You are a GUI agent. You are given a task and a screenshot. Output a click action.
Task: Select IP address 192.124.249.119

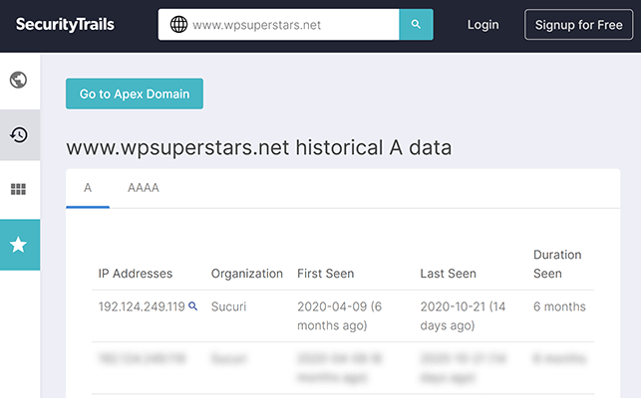click(x=142, y=306)
